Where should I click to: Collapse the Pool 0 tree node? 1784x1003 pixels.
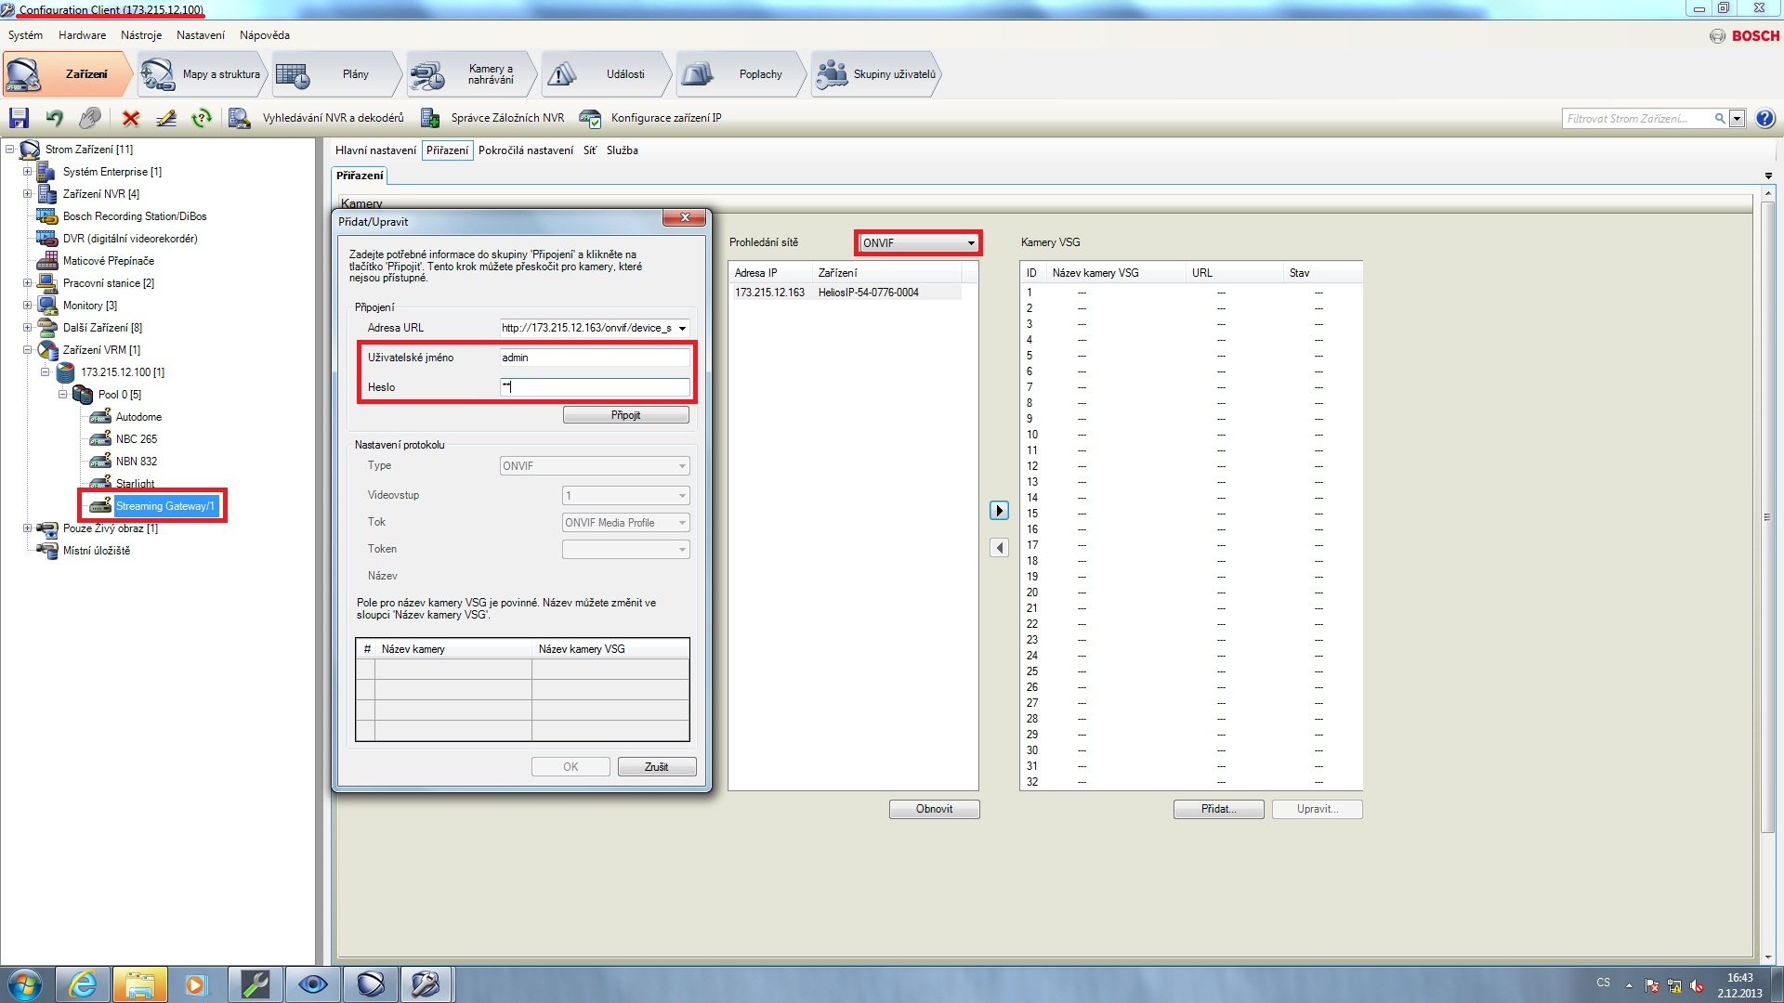pyautogui.click(x=62, y=395)
